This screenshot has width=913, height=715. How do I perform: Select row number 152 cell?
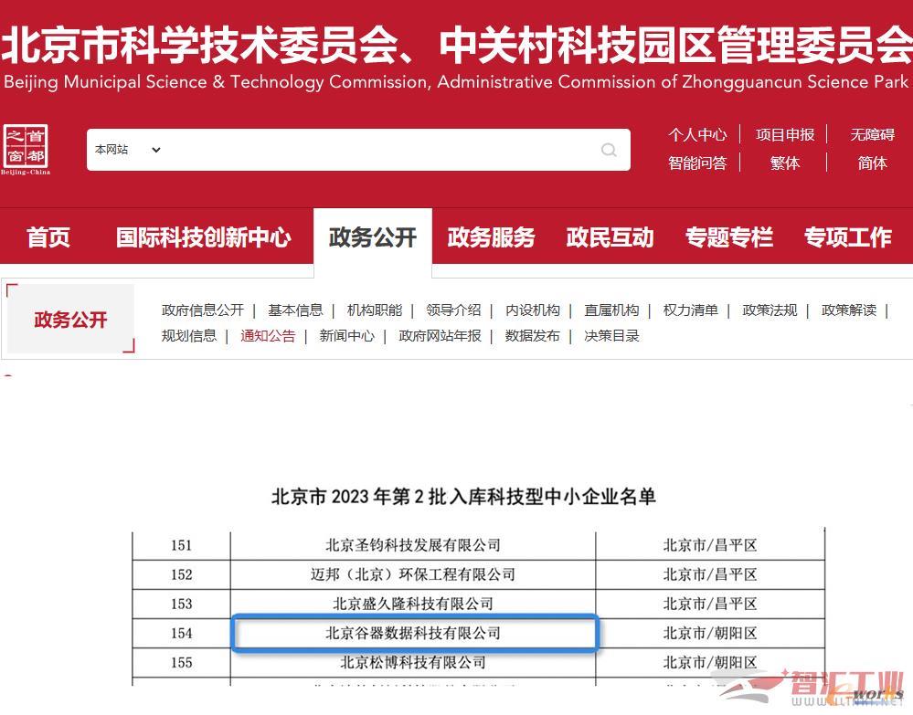[181, 574]
